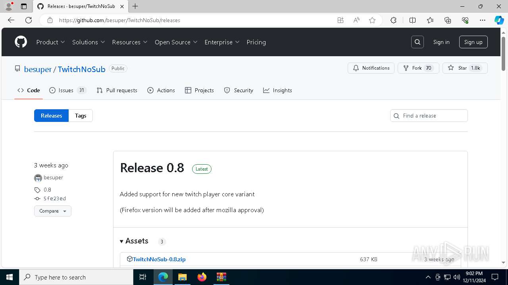This screenshot has height=285, width=508.
Task: Collapse the Assets section
Action: 134,241
